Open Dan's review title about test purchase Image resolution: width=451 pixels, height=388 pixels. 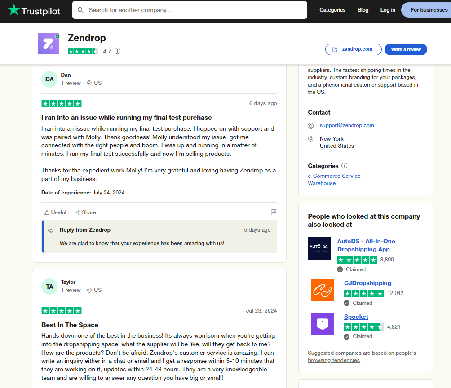[x=126, y=118]
